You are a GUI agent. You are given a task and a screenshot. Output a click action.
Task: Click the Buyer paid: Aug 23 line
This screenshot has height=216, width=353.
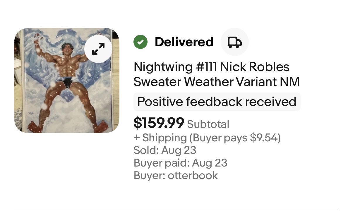[x=181, y=163]
